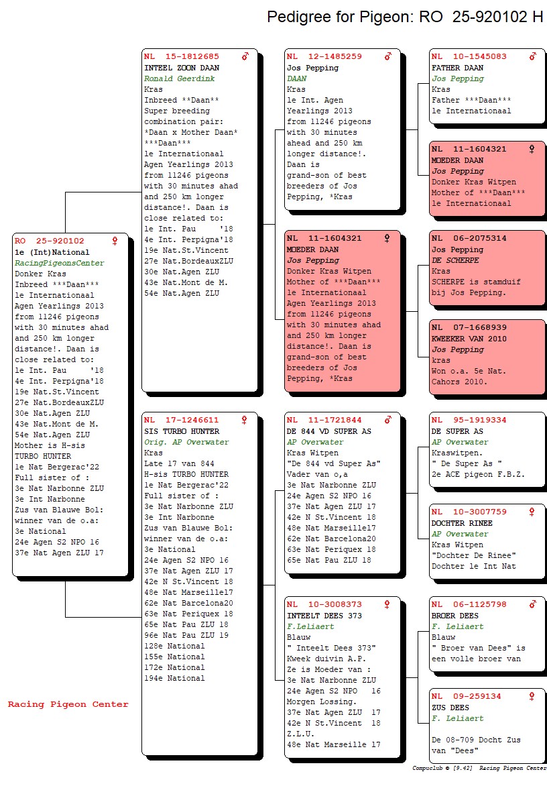Click the red Racing Pigeon Center text
547x786 pixels.
(x=68, y=704)
